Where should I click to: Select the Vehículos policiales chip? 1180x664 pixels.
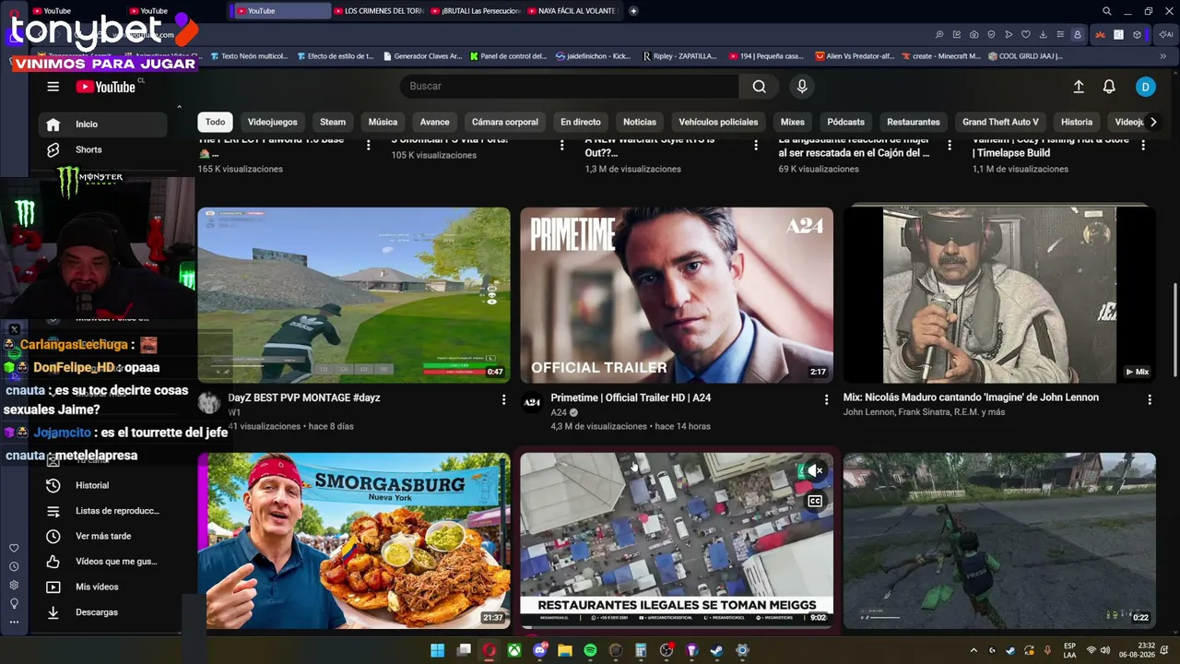tap(718, 122)
